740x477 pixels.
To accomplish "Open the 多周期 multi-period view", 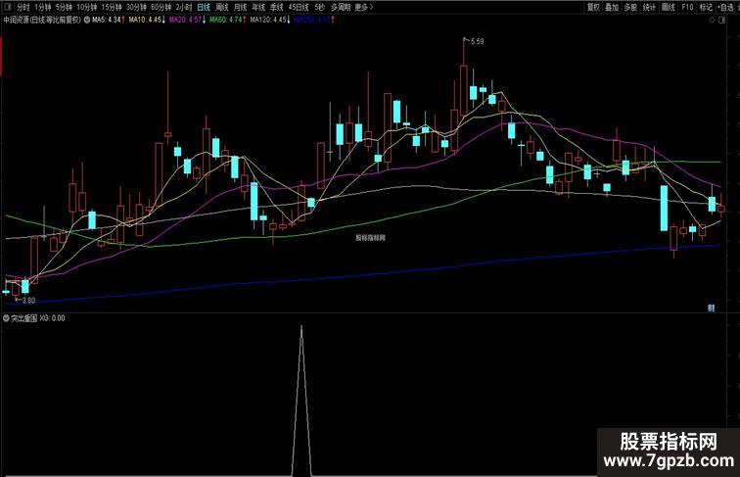I will (341, 7).
